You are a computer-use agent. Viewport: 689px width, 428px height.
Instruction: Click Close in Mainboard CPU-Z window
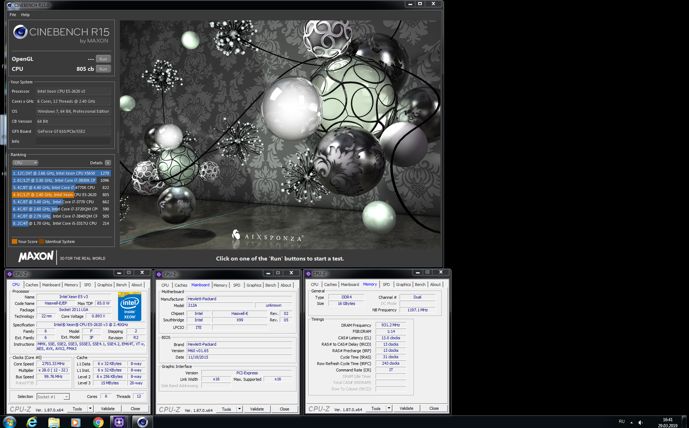[x=284, y=409]
